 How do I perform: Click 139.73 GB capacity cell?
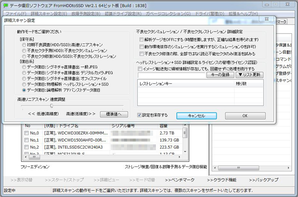(169, 140)
